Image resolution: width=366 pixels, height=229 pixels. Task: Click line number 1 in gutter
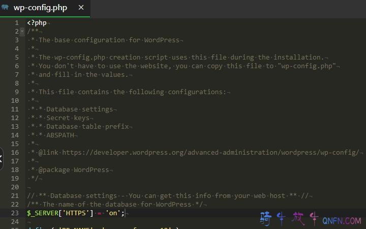click(17, 23)
